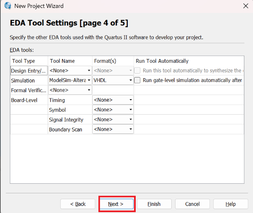This screenshot has width=253, height=213.
Task: Click the Boundary Scan tool name cell
Action: tap(70, 129)
